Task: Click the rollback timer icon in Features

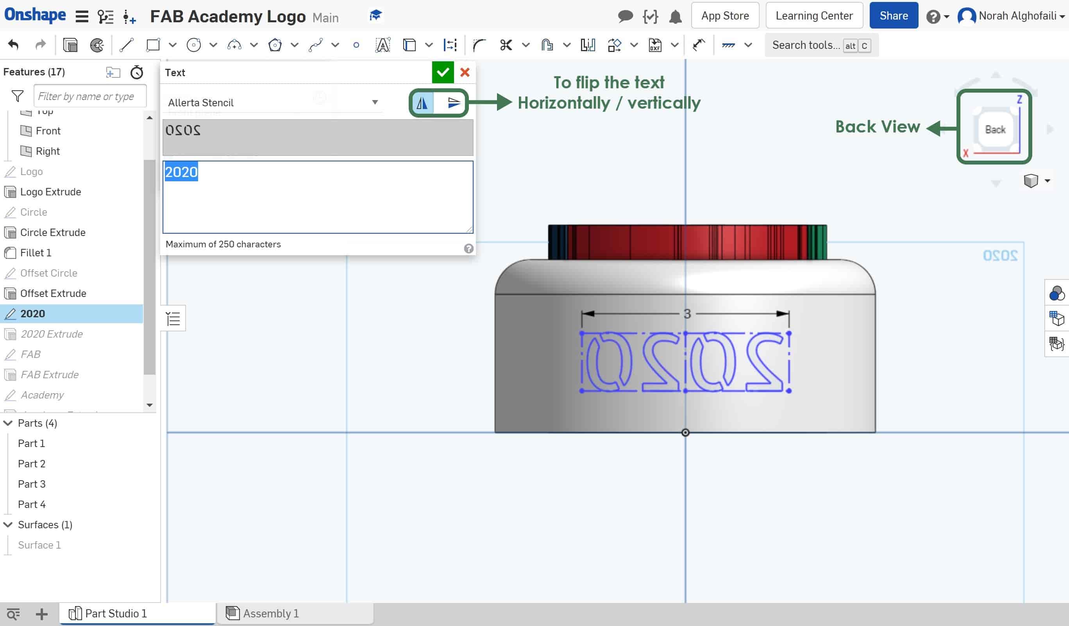Action: tap(137, 72)
